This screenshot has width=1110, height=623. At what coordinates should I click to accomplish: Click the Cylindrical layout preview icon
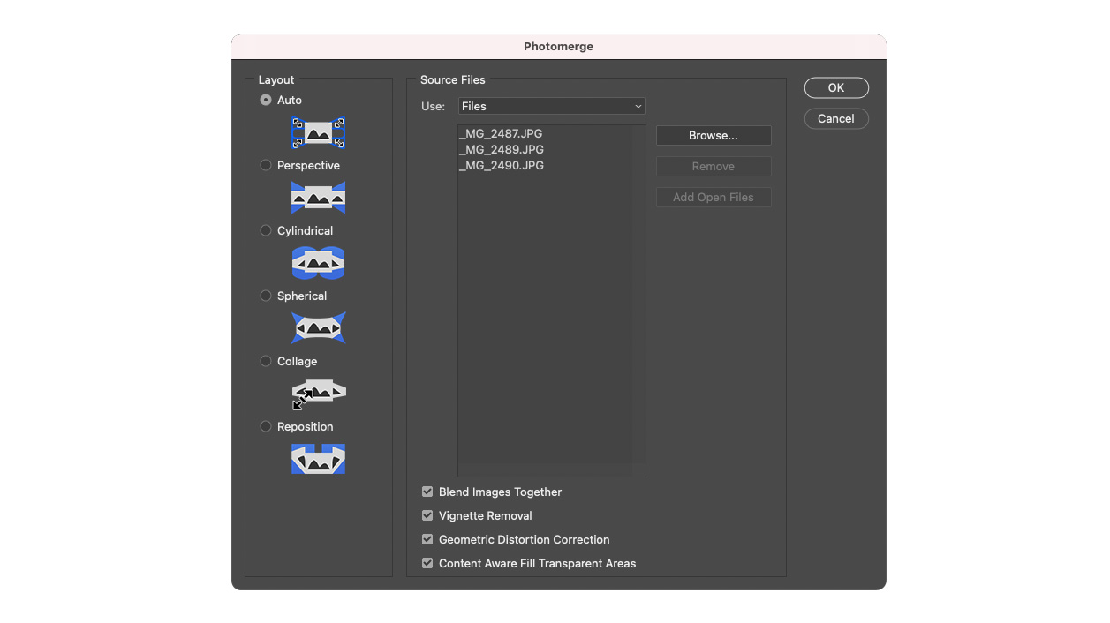pyautogui.click(x=318, y=263)
